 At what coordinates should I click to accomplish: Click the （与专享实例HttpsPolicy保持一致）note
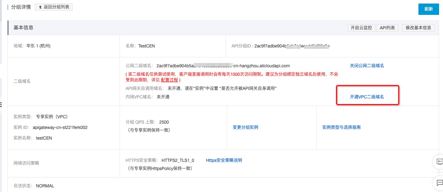click(160, 169)
